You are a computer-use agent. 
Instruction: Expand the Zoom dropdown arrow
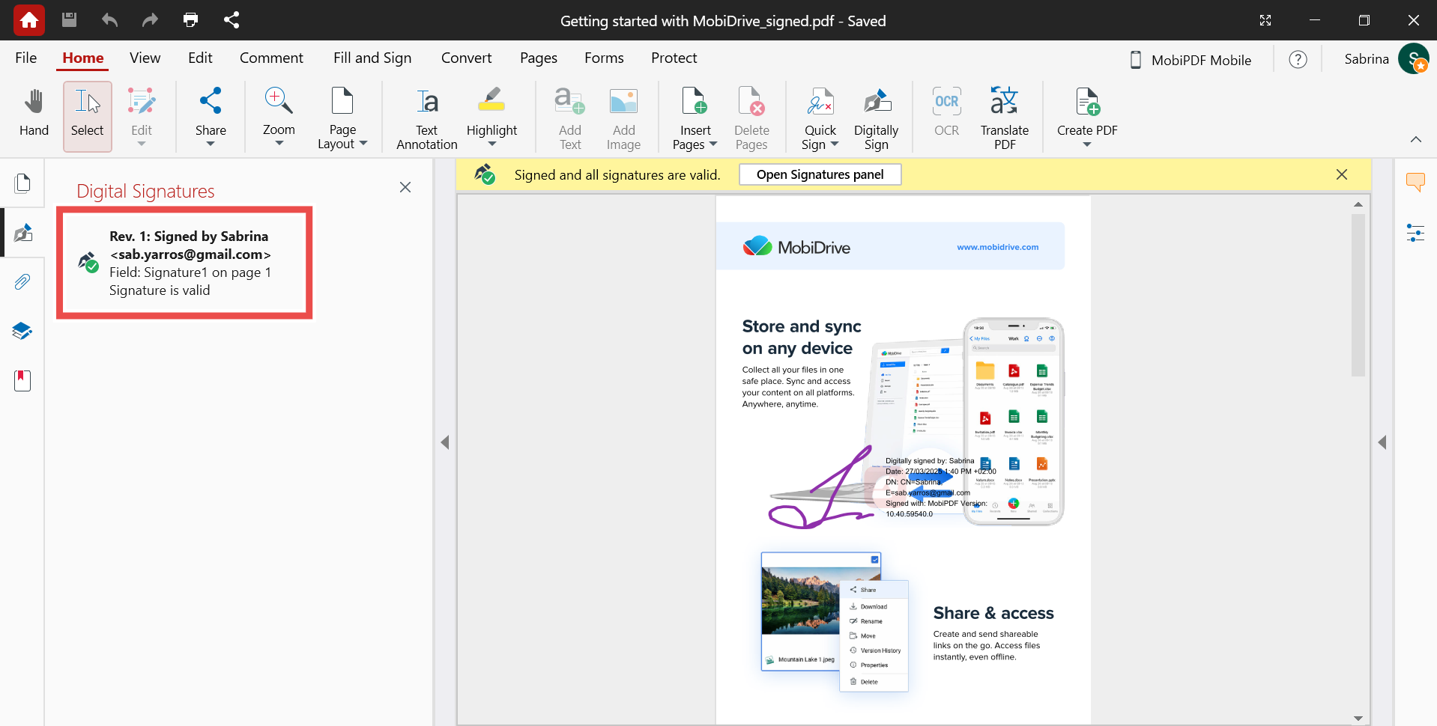[x=279, y=144]
